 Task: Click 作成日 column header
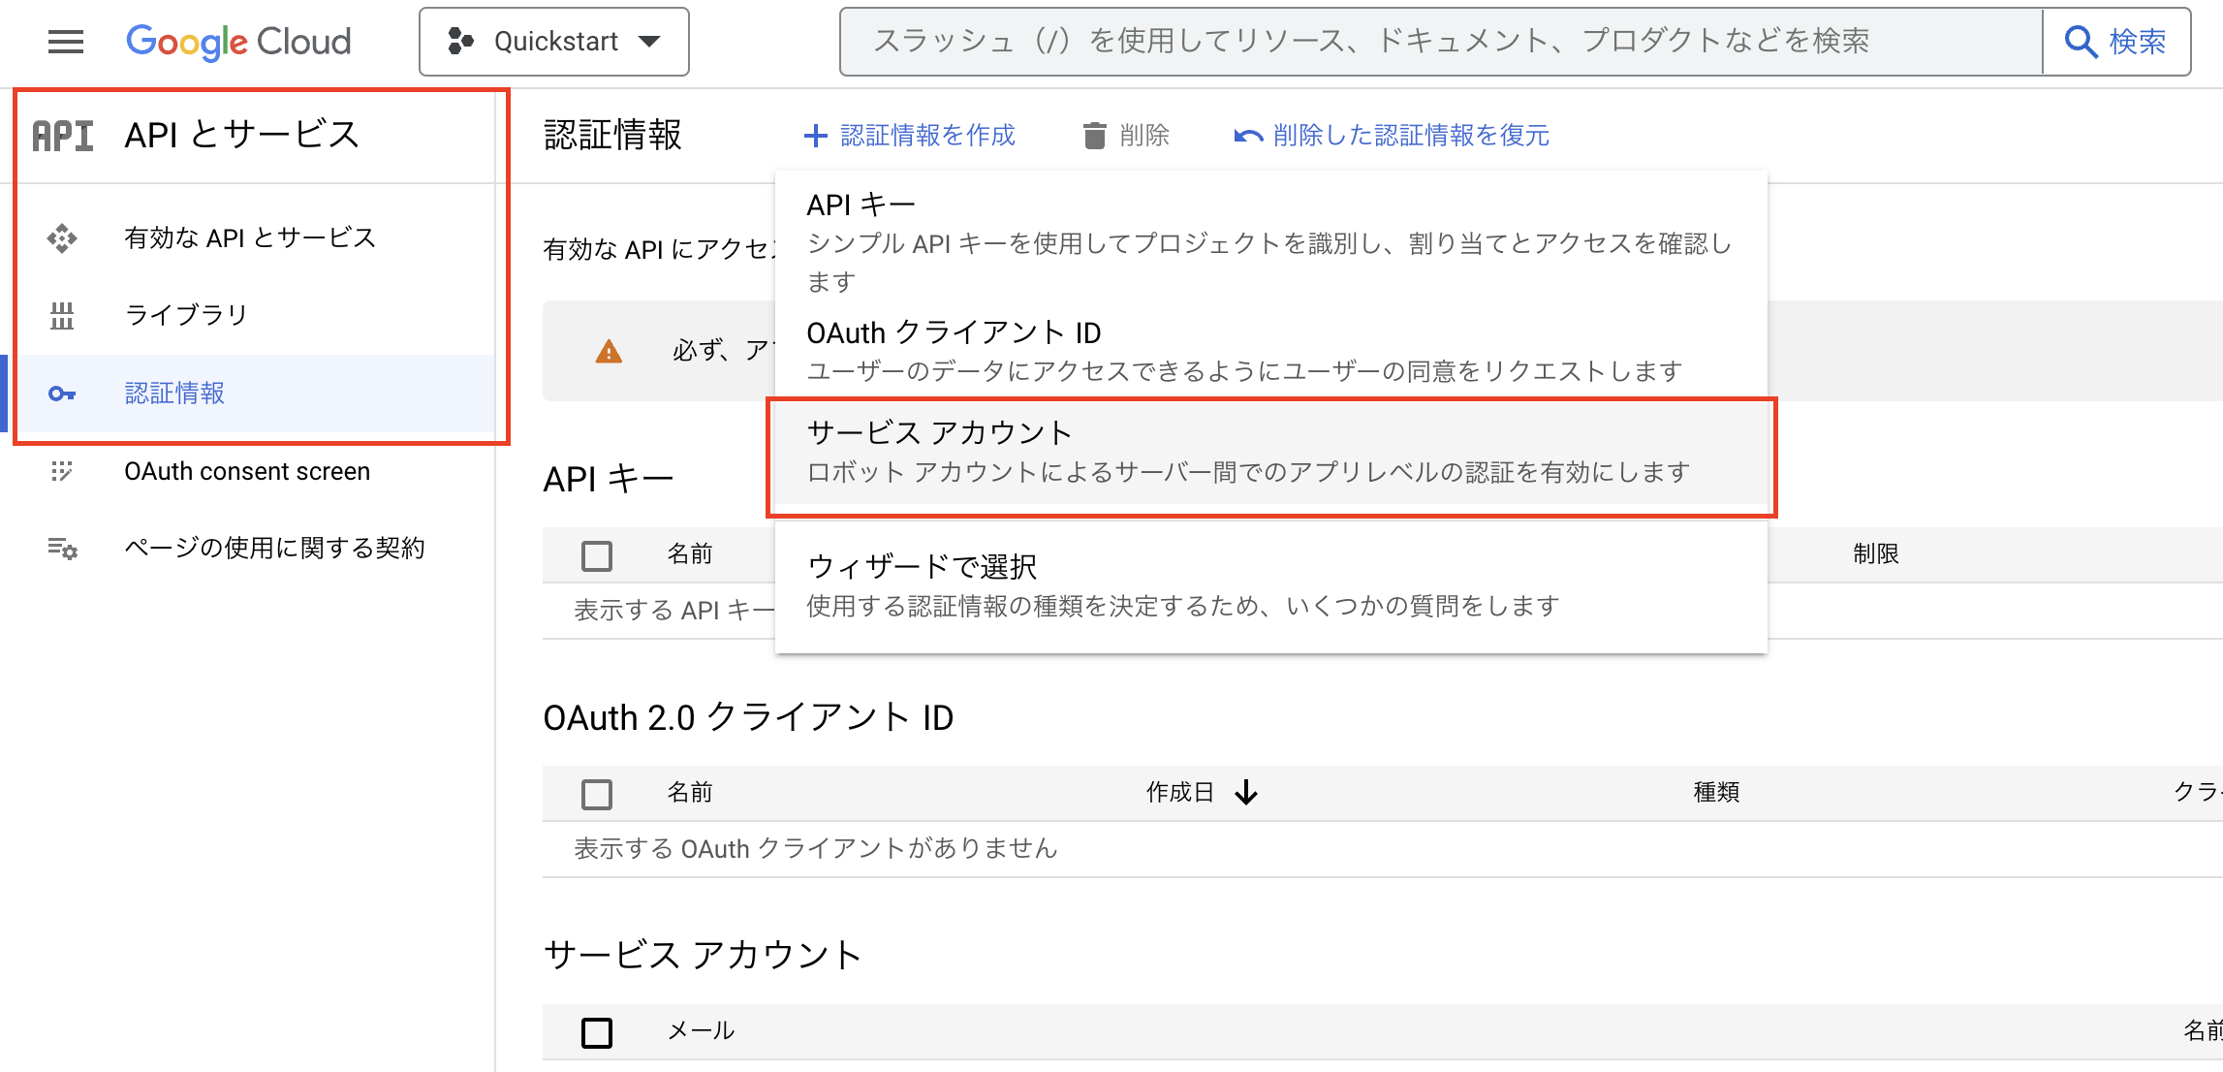pyautogui.click(x=1180, y=793)
